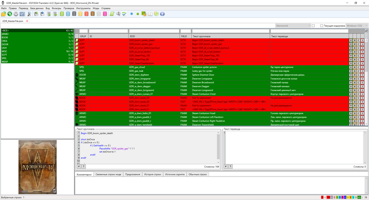
Task: Click the Morrowind cover thumbnail image
Action: 37,167
